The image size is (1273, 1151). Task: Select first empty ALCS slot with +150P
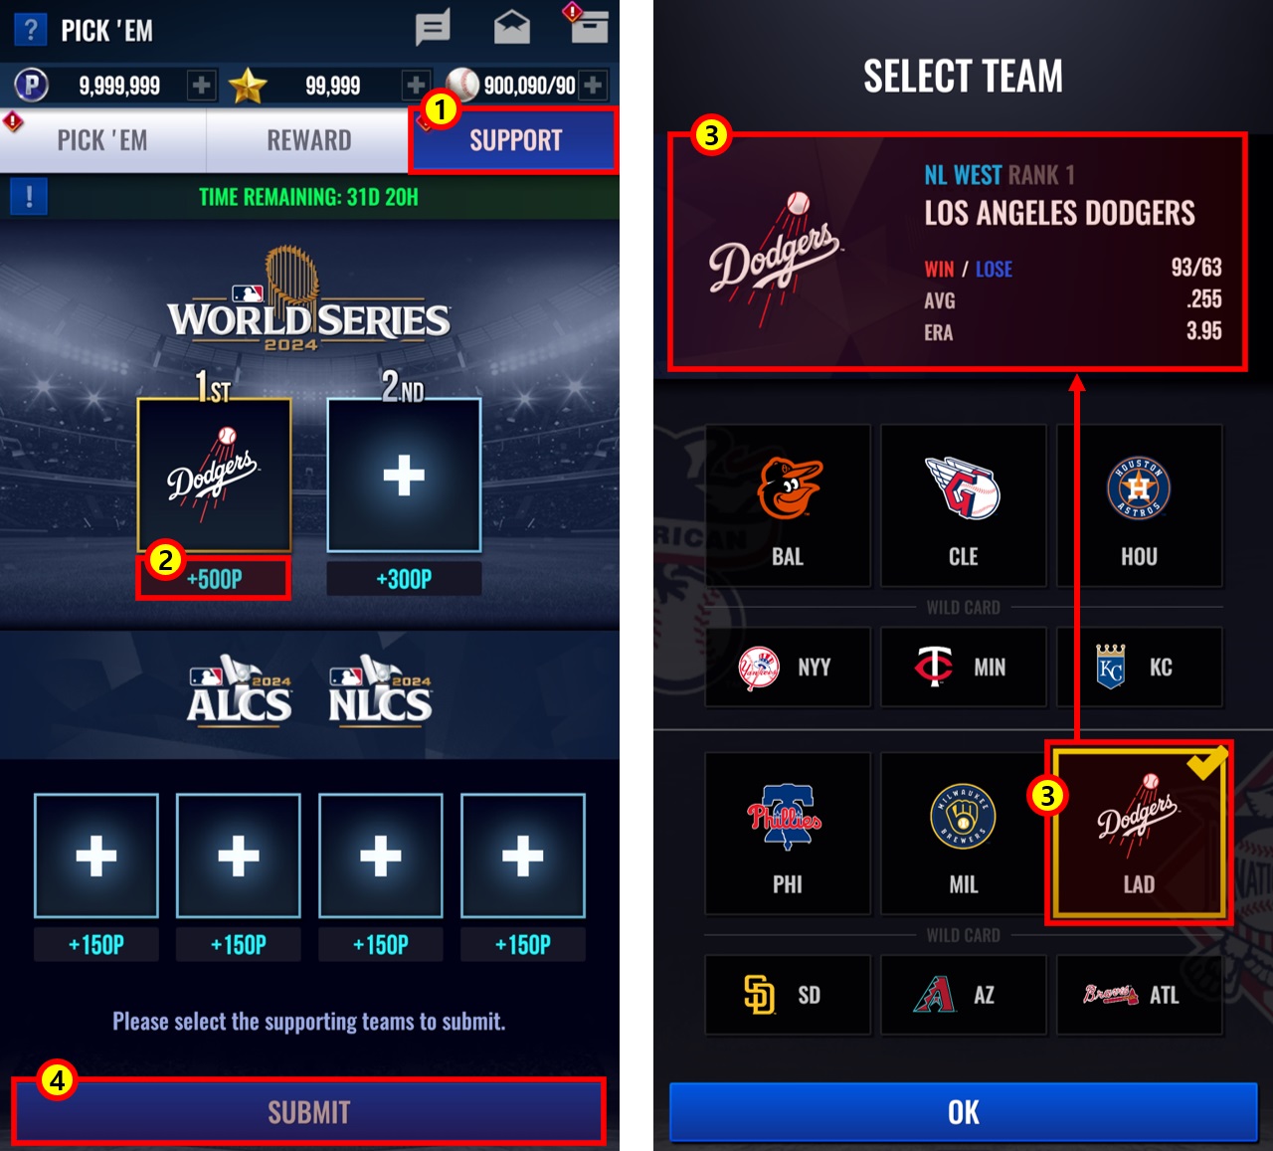pos(96,856)
